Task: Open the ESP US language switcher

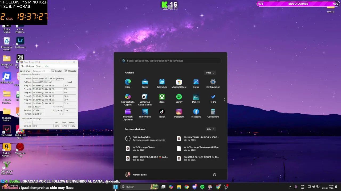Action: (x=303, y=187)
